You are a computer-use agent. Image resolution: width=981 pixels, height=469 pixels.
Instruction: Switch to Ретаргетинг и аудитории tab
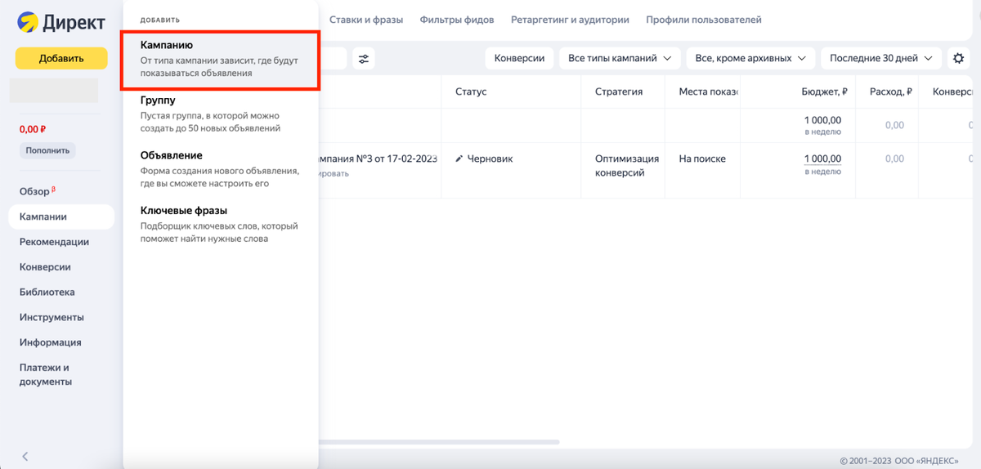570,20
